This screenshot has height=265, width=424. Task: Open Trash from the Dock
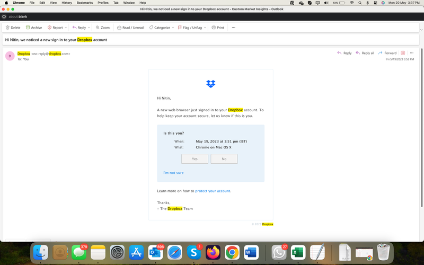pos(383,252)
